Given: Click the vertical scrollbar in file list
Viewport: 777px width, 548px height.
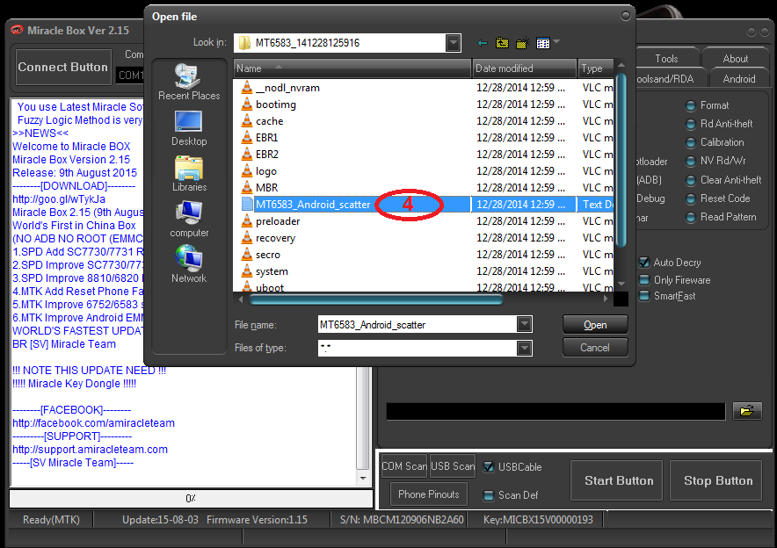Looking at the screenshot, I should point(621,160).
